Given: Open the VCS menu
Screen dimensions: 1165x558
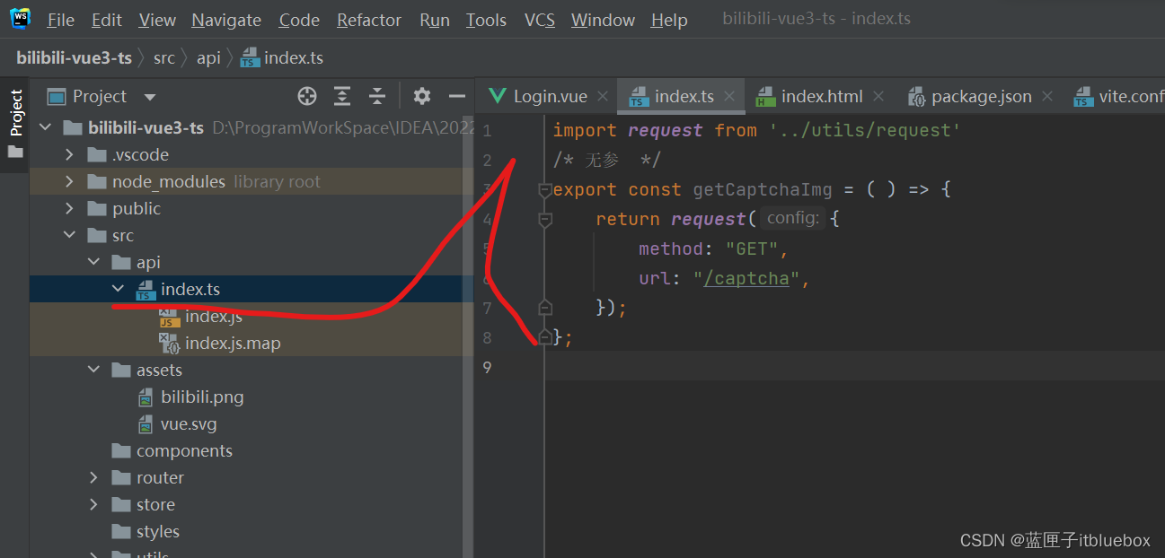Looking at the screenshot, I should coord(540,20).
